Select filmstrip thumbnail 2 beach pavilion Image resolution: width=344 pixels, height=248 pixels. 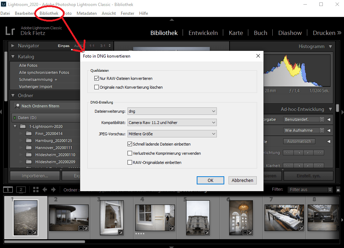click(69, 218)
